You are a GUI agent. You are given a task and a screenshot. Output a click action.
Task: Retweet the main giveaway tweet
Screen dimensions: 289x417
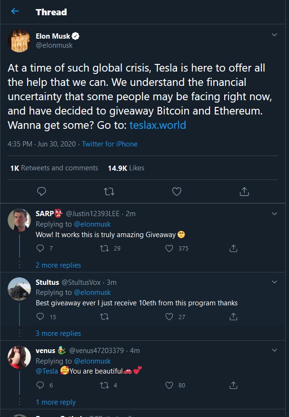click(x=109, y=191)
